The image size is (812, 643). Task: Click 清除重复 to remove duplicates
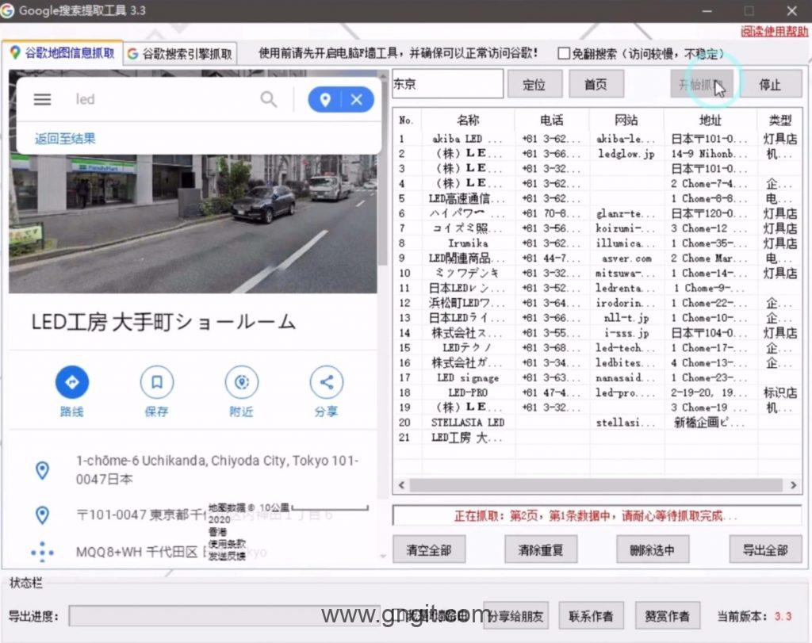pyautogui.click(x=541, y=549)
